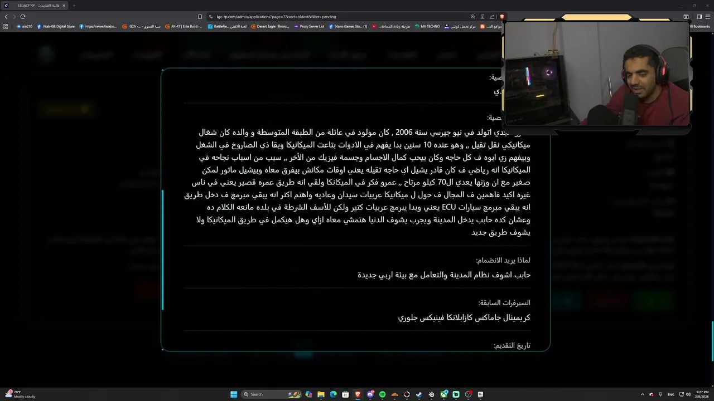714x401 pixels.
Task: Open the apps grid icon in the bookmarks bar
Action: (6, 26)
